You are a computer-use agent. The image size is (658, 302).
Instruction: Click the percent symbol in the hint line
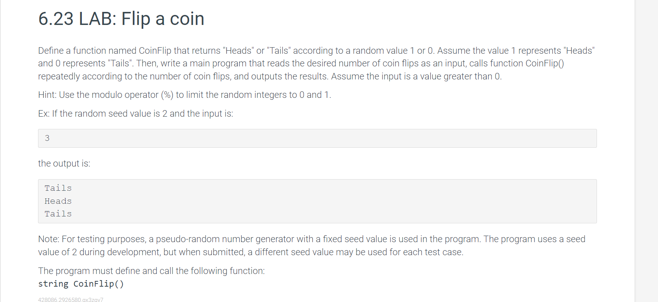coord(167,95)
